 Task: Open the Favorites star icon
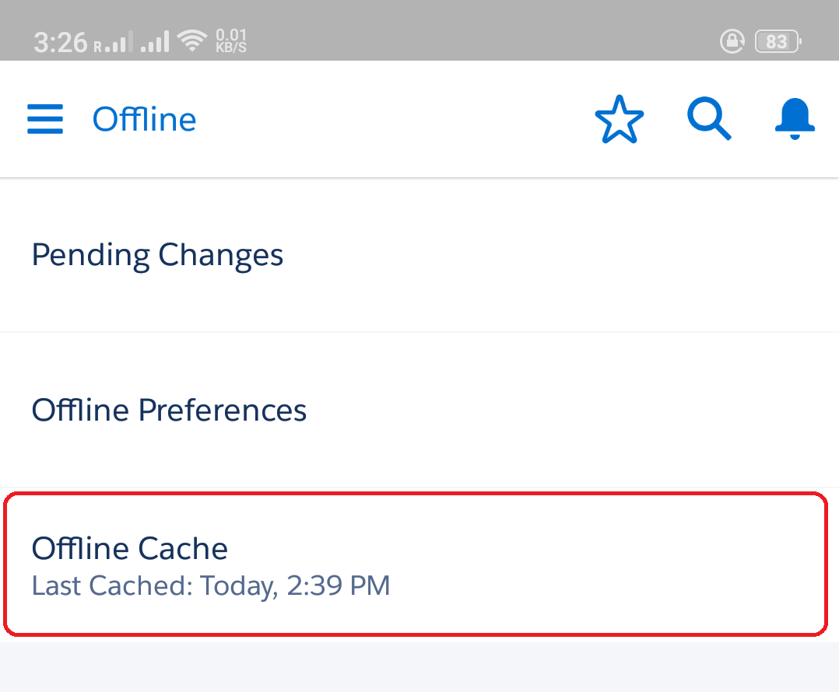[619, 119]
